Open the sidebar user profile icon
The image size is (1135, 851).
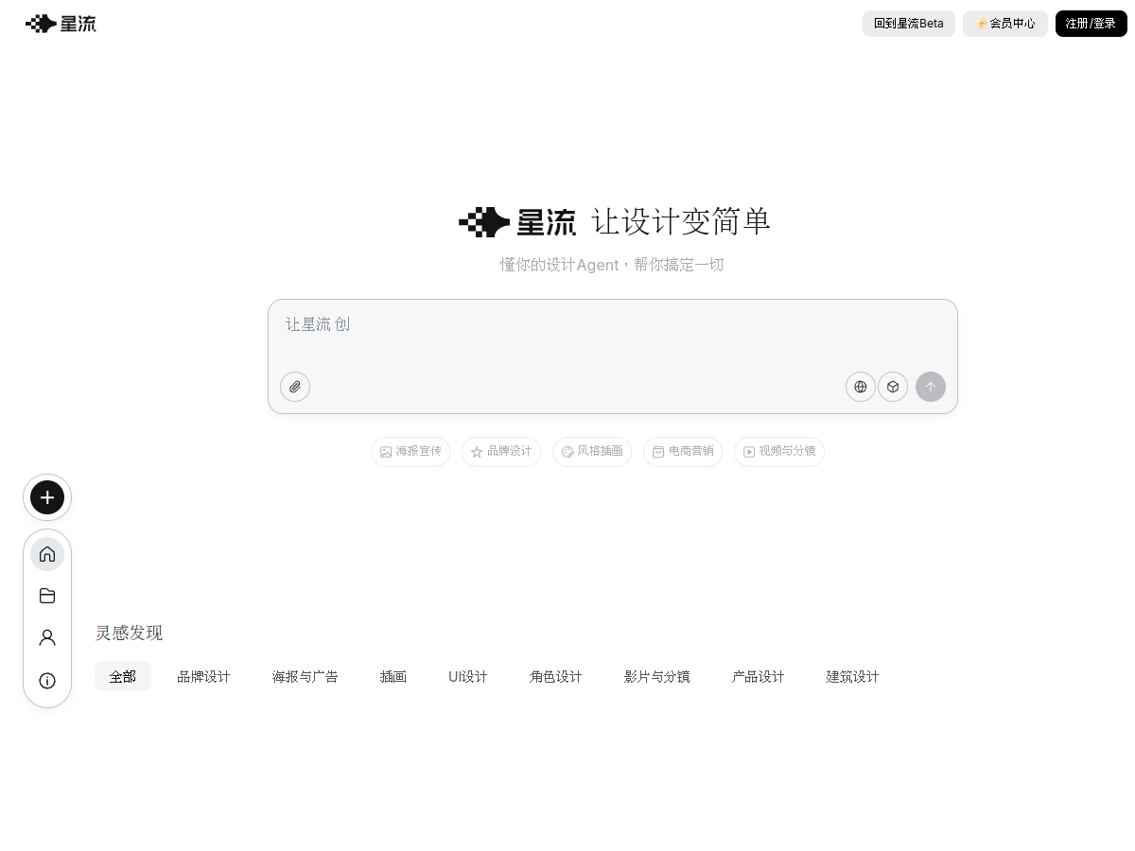(47, 638)
